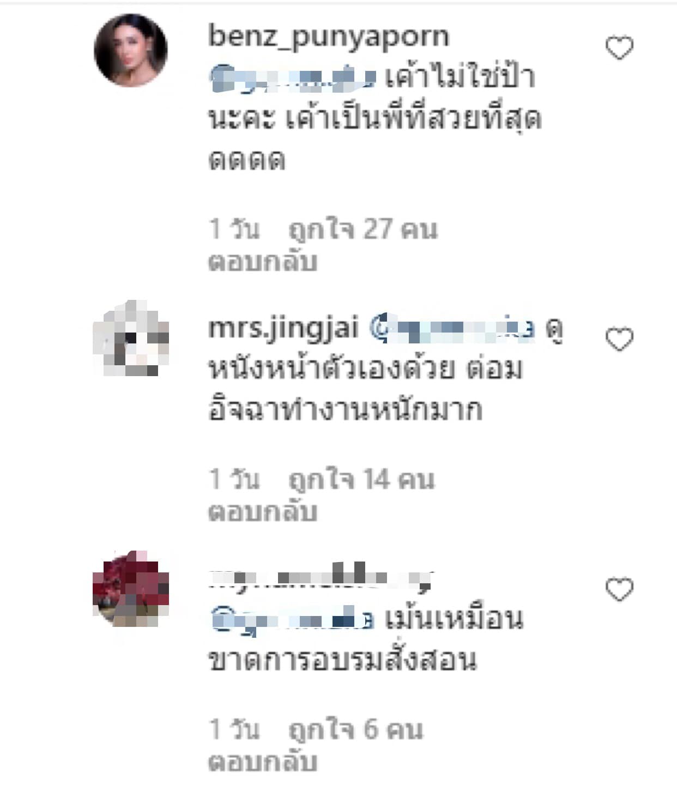The height and width of the screenshot is (785, 677).
Task: Open mrs.jingjai's pixelated avatar
Action: [x=131, y=339]
